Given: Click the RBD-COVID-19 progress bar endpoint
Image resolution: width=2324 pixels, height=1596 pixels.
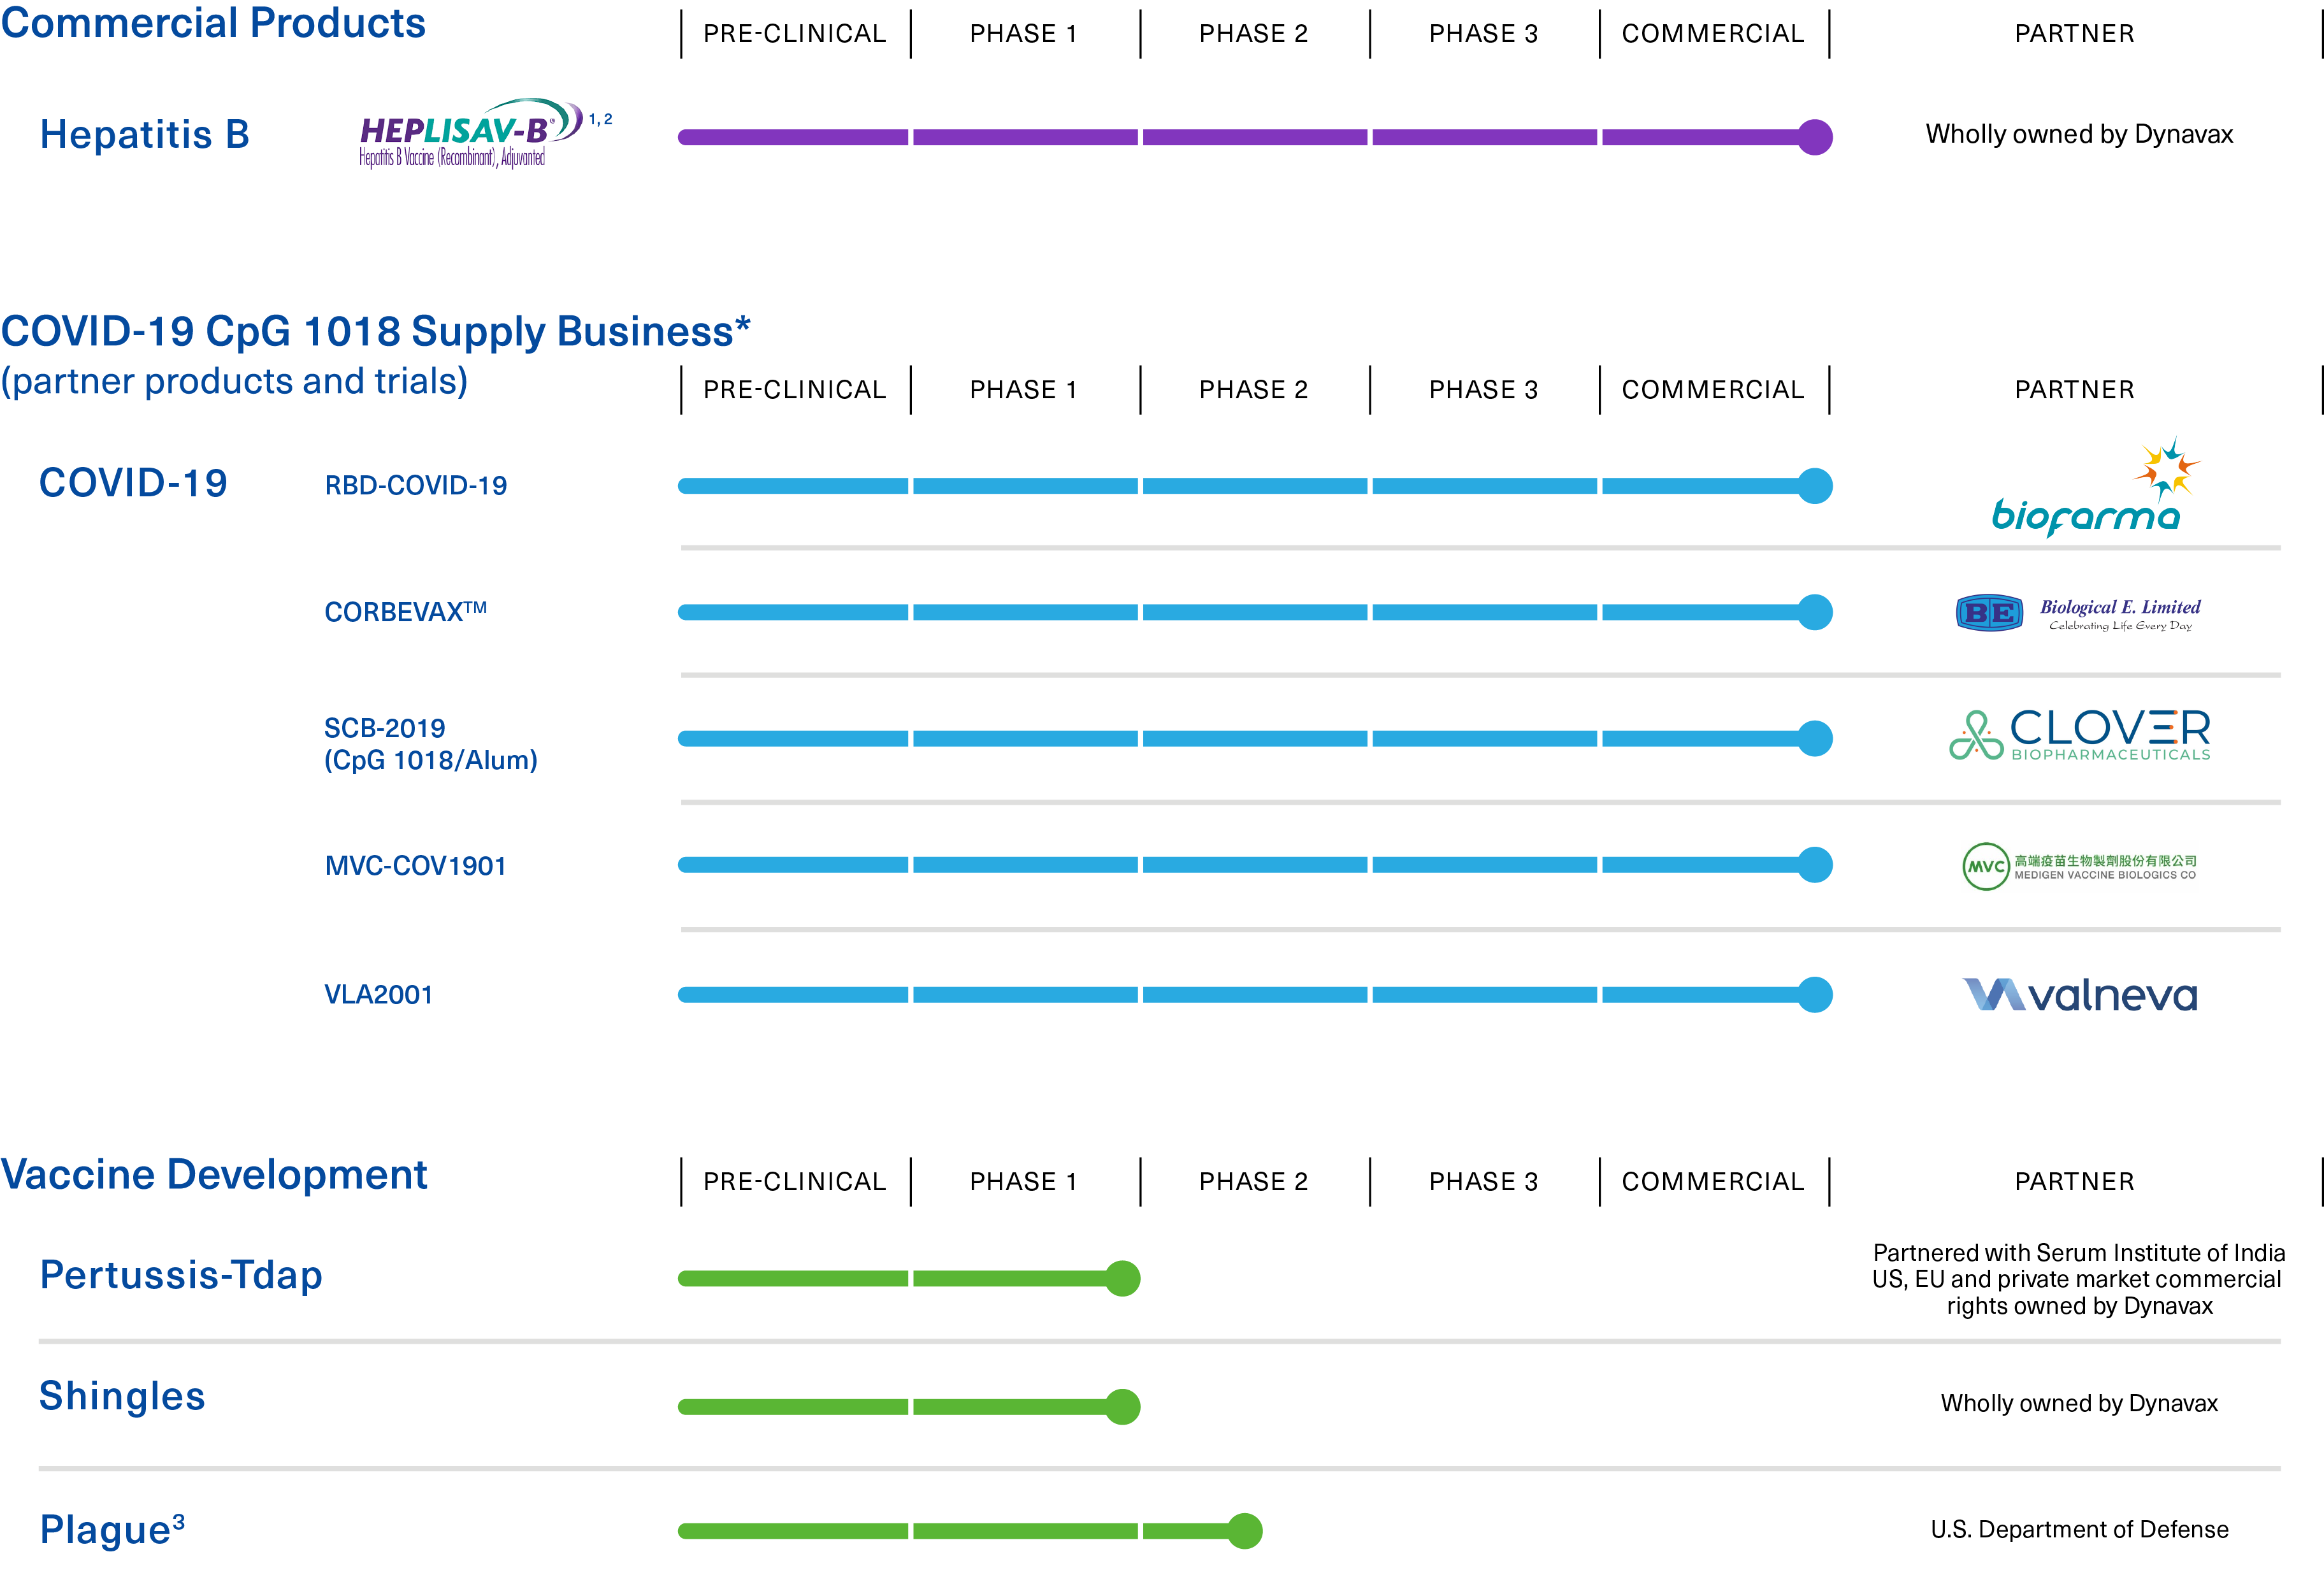Looking at the screenshot, I should 1814,486.
